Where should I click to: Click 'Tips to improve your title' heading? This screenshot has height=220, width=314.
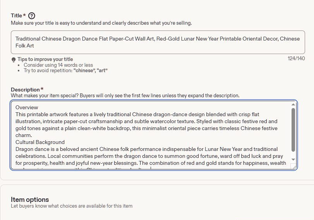(x=45, y=59)
